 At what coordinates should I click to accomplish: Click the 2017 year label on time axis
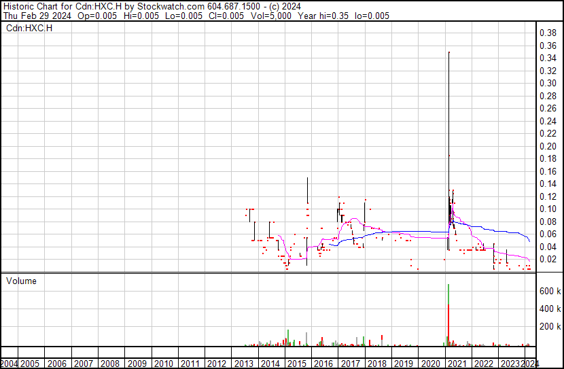pos(351,364)
